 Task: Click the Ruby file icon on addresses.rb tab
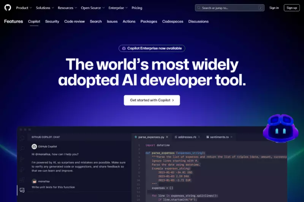pos(176,137)
